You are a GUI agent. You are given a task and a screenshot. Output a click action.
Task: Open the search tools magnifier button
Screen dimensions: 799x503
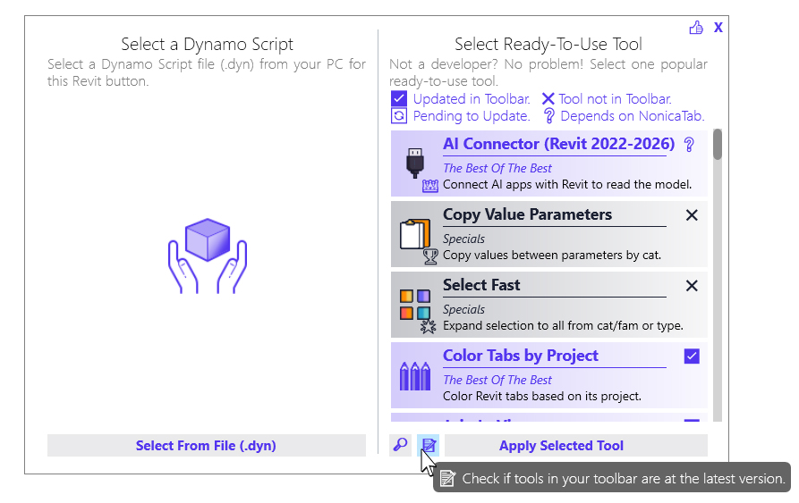(401, 445)
